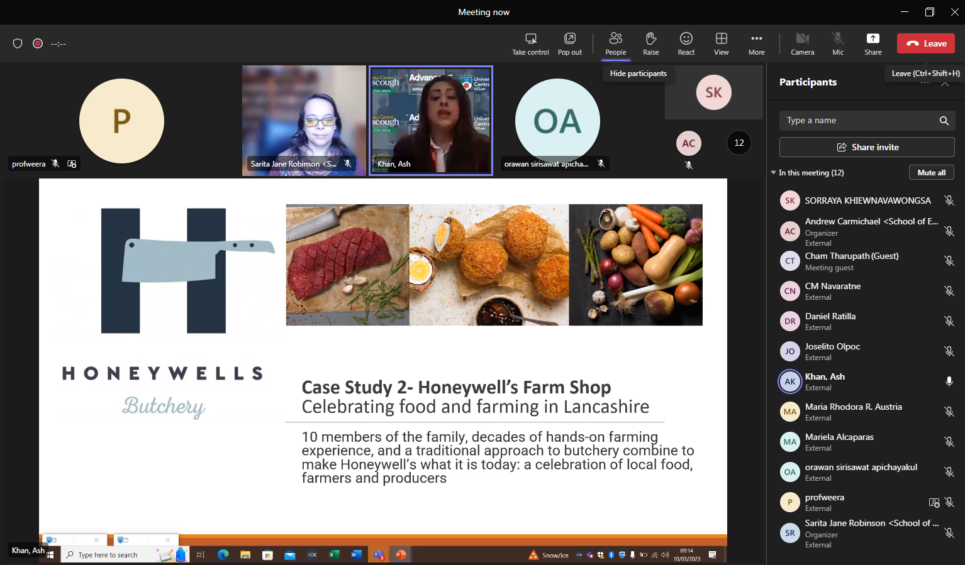Click the profweera video tile avatar
This screenshot has height=565, width=965.
pyautogui.click(x=121, y=121)
